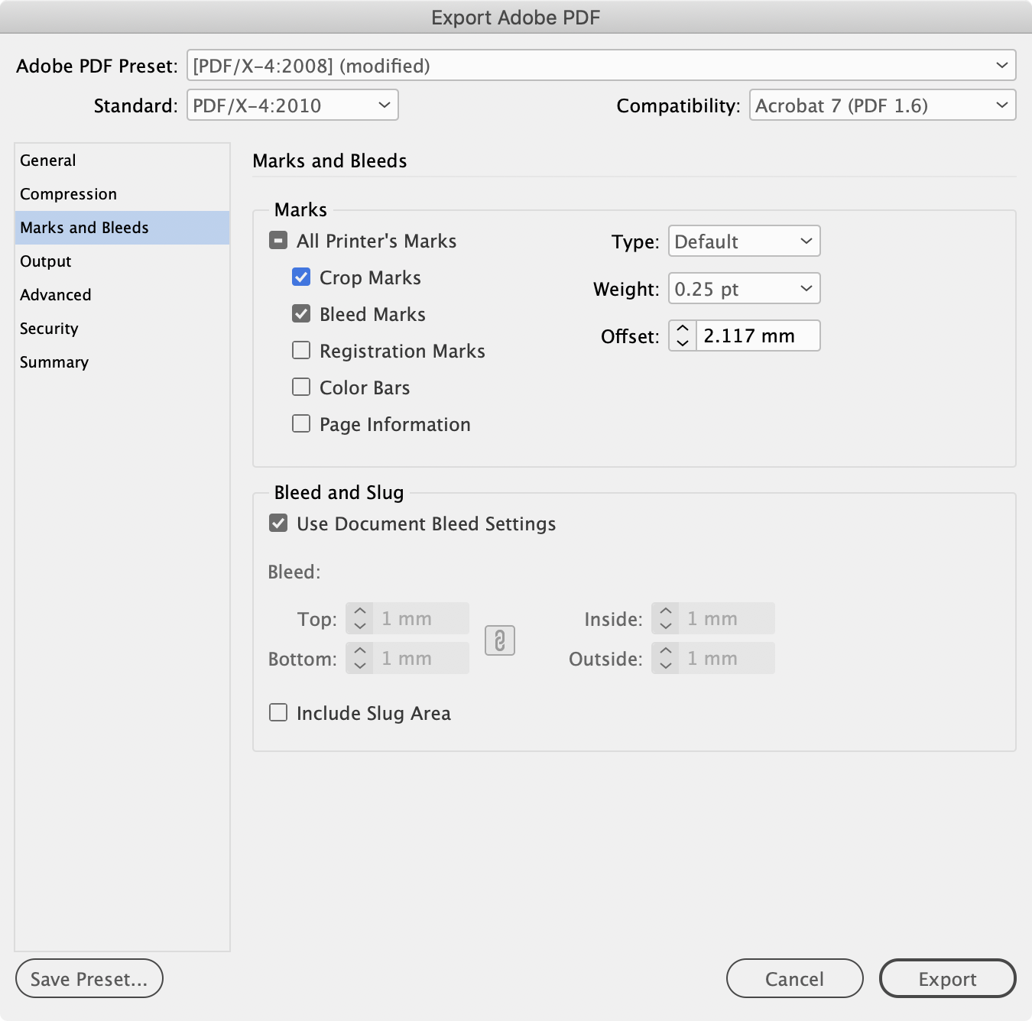Enable Color Bars
The width and height of the screenshot is (1032, 1021).
(300, 386)
